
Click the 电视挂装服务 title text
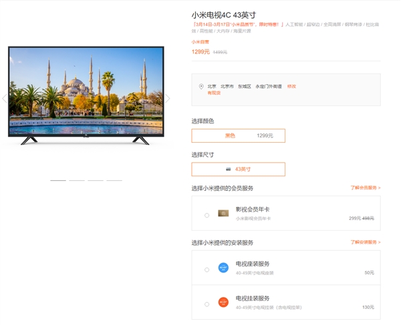tap(253, 298)
